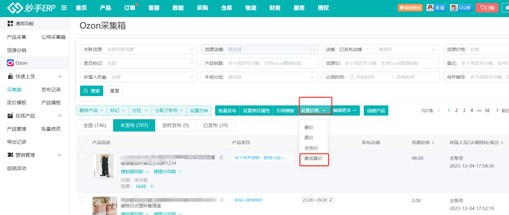Go to 批量修改 in sidebar

point(51,129)
